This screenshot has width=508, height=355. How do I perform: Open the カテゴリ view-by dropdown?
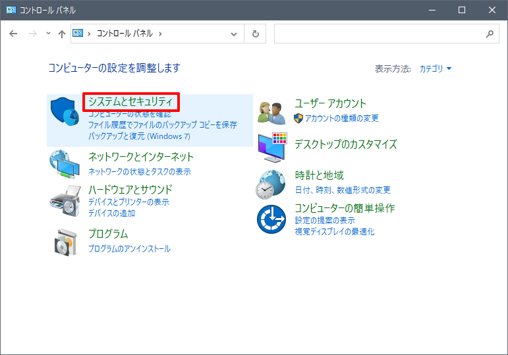[x=436, y=68]
